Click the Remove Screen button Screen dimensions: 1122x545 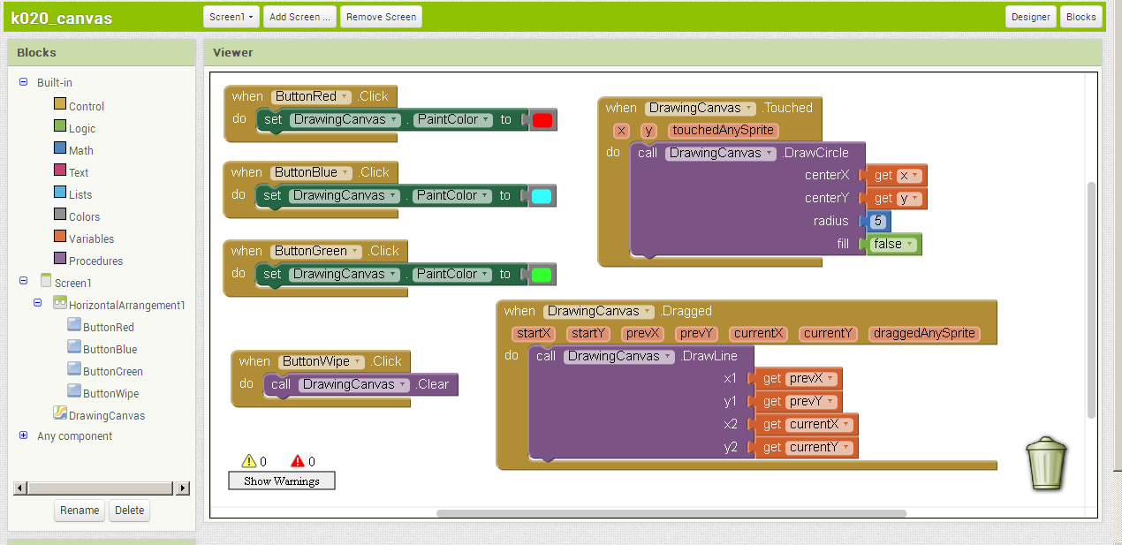coord(381,17)
